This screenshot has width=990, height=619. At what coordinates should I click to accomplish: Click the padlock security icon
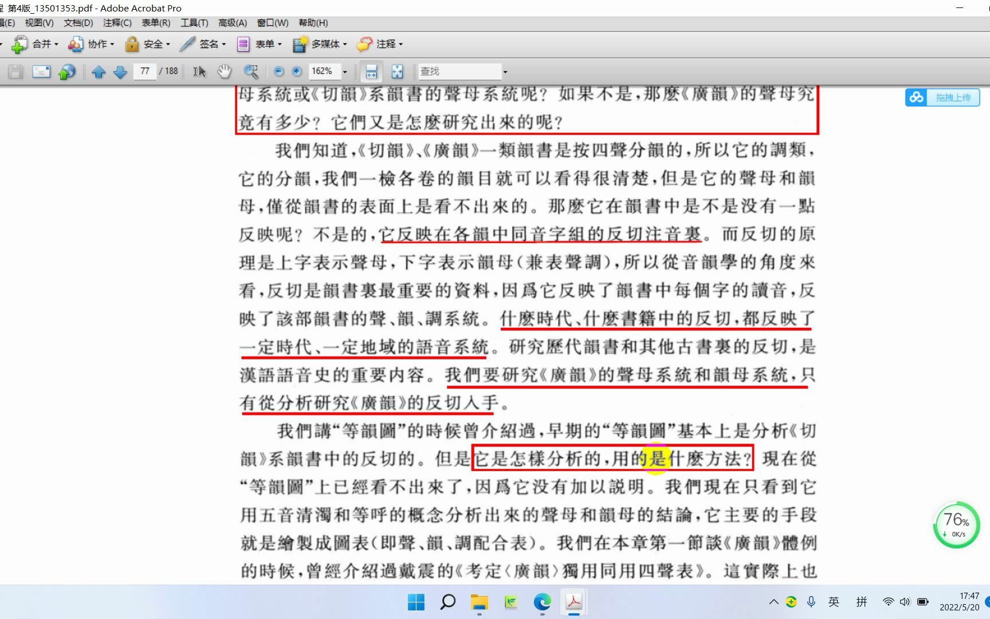(x=132, y=44)
